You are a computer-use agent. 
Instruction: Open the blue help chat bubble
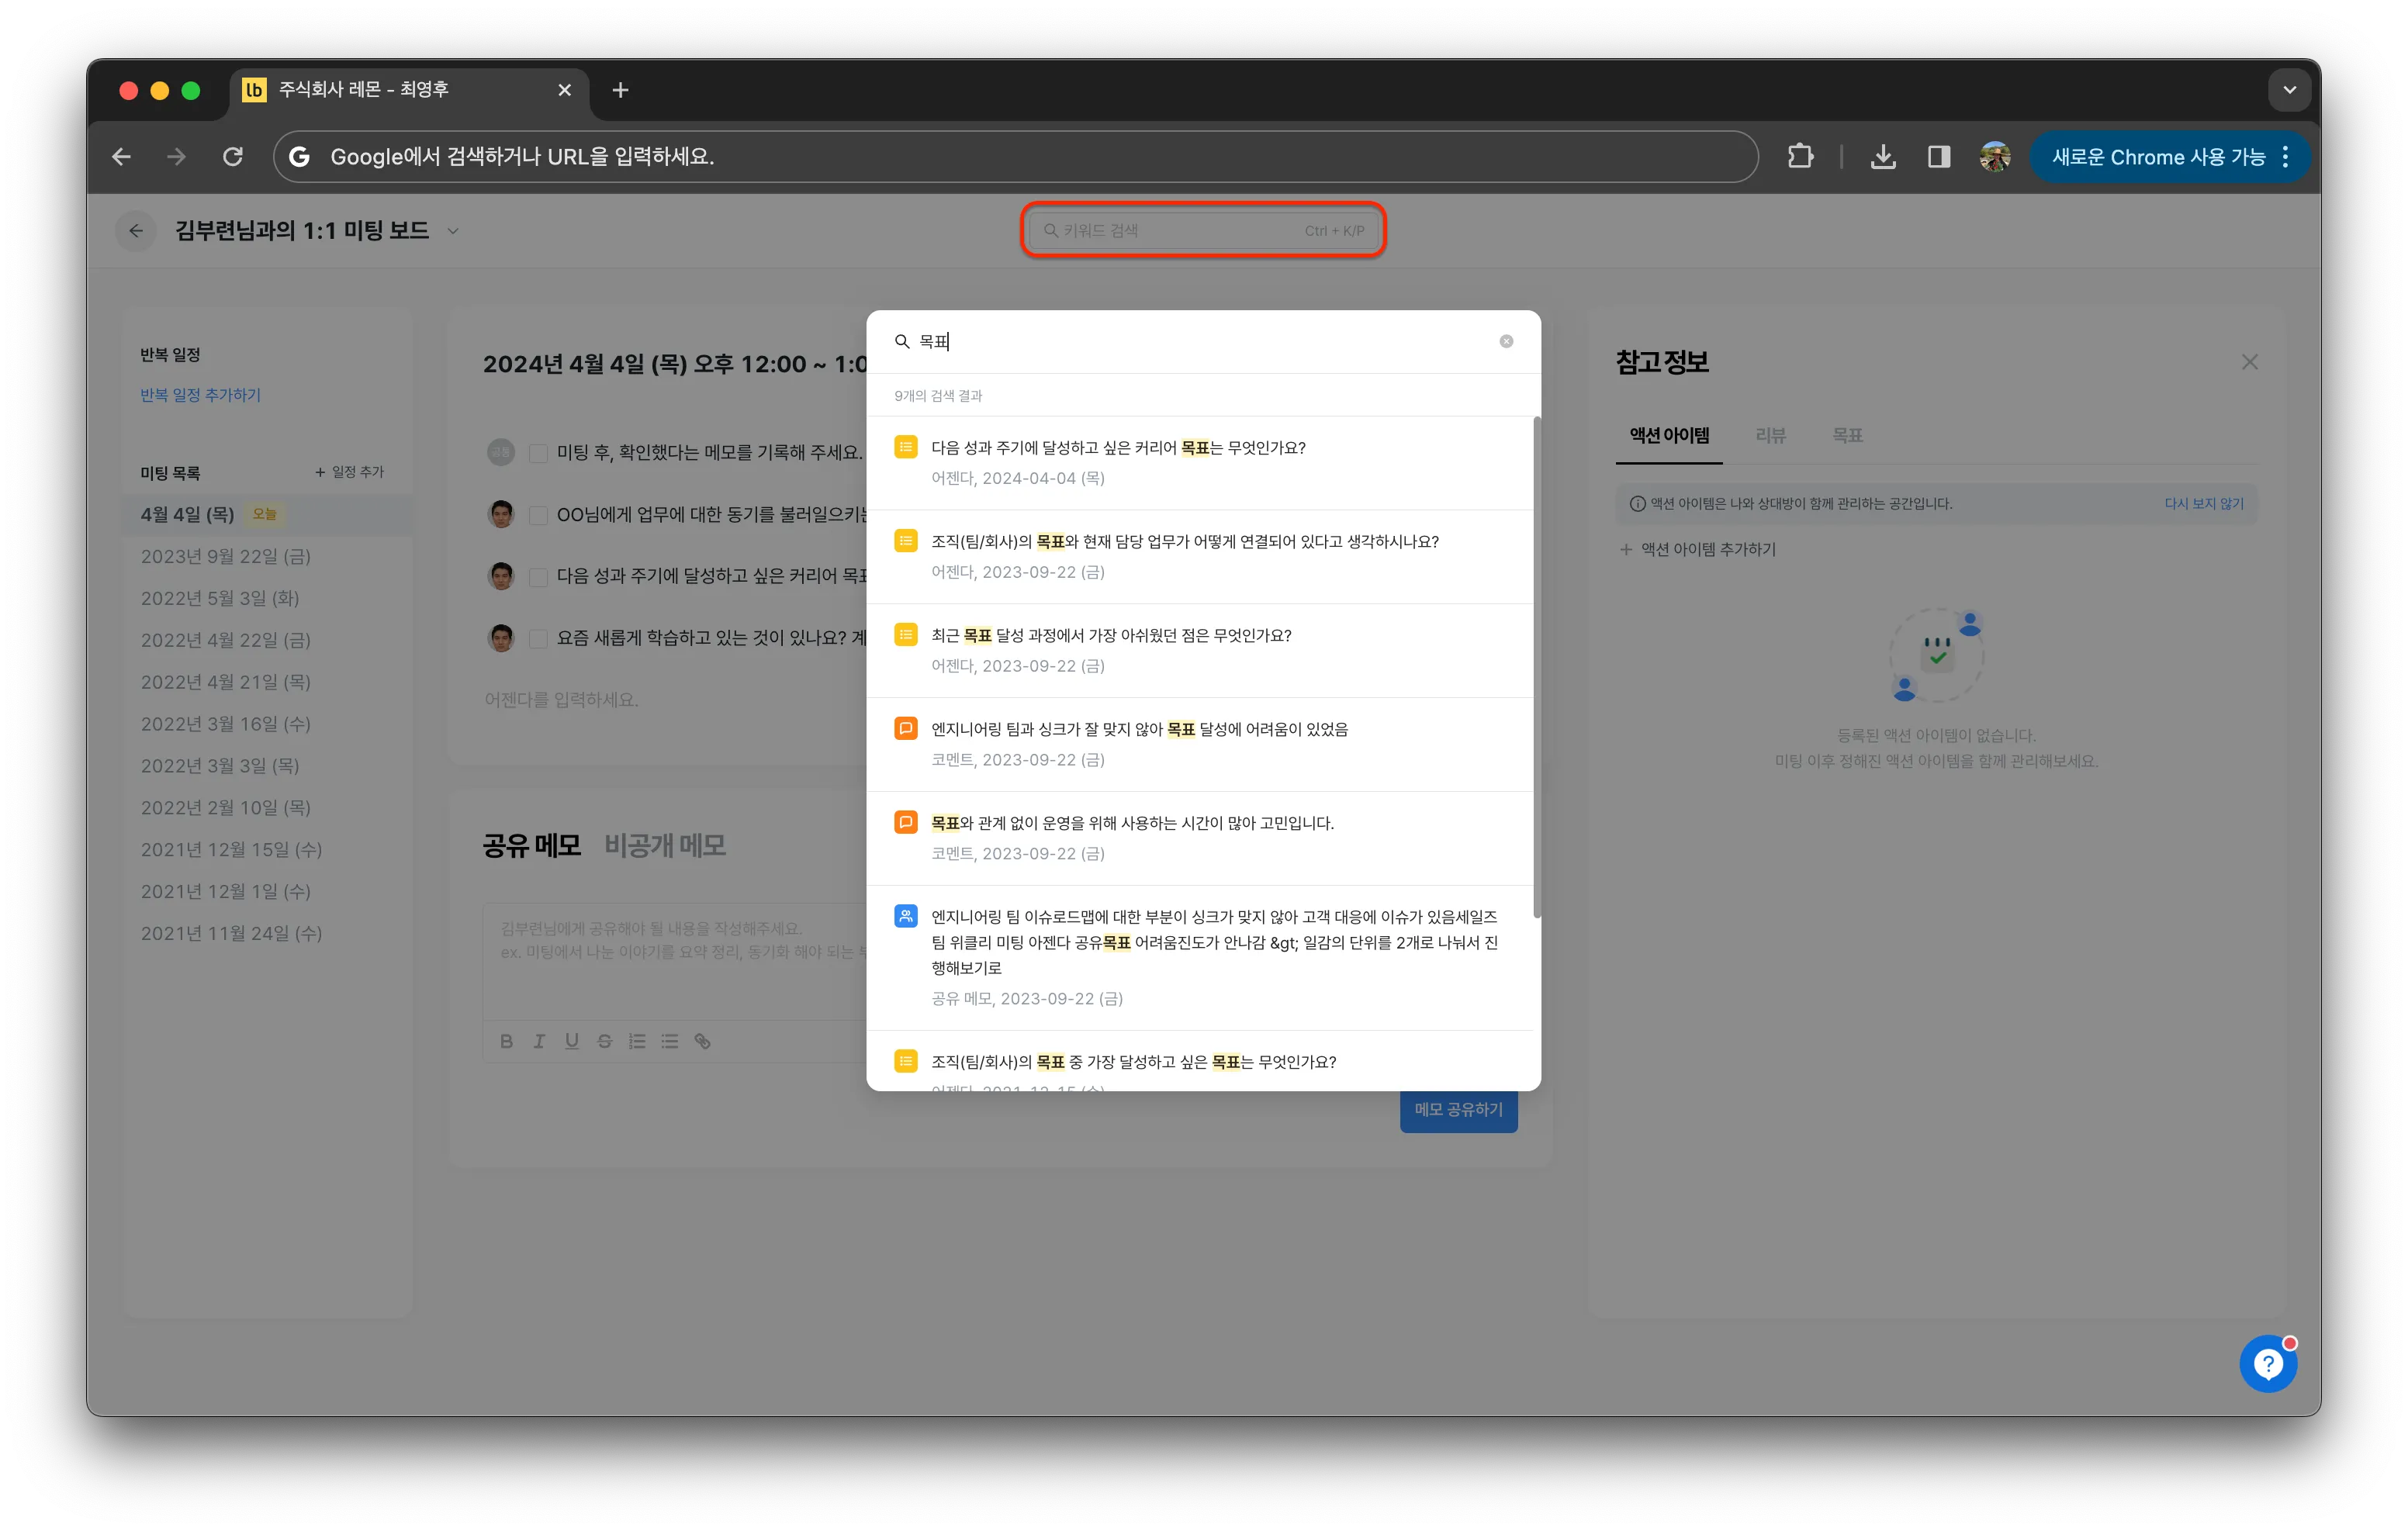point(2267,1363)
